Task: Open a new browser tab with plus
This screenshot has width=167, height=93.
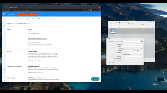Action: point(30,7)
